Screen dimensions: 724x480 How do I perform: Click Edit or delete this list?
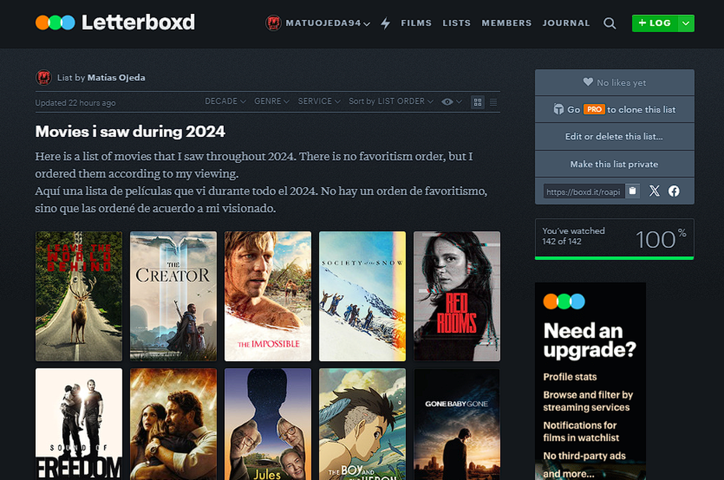[614, 137]
